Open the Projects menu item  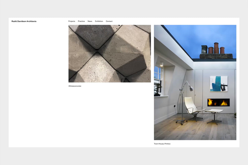click(72, 21)
